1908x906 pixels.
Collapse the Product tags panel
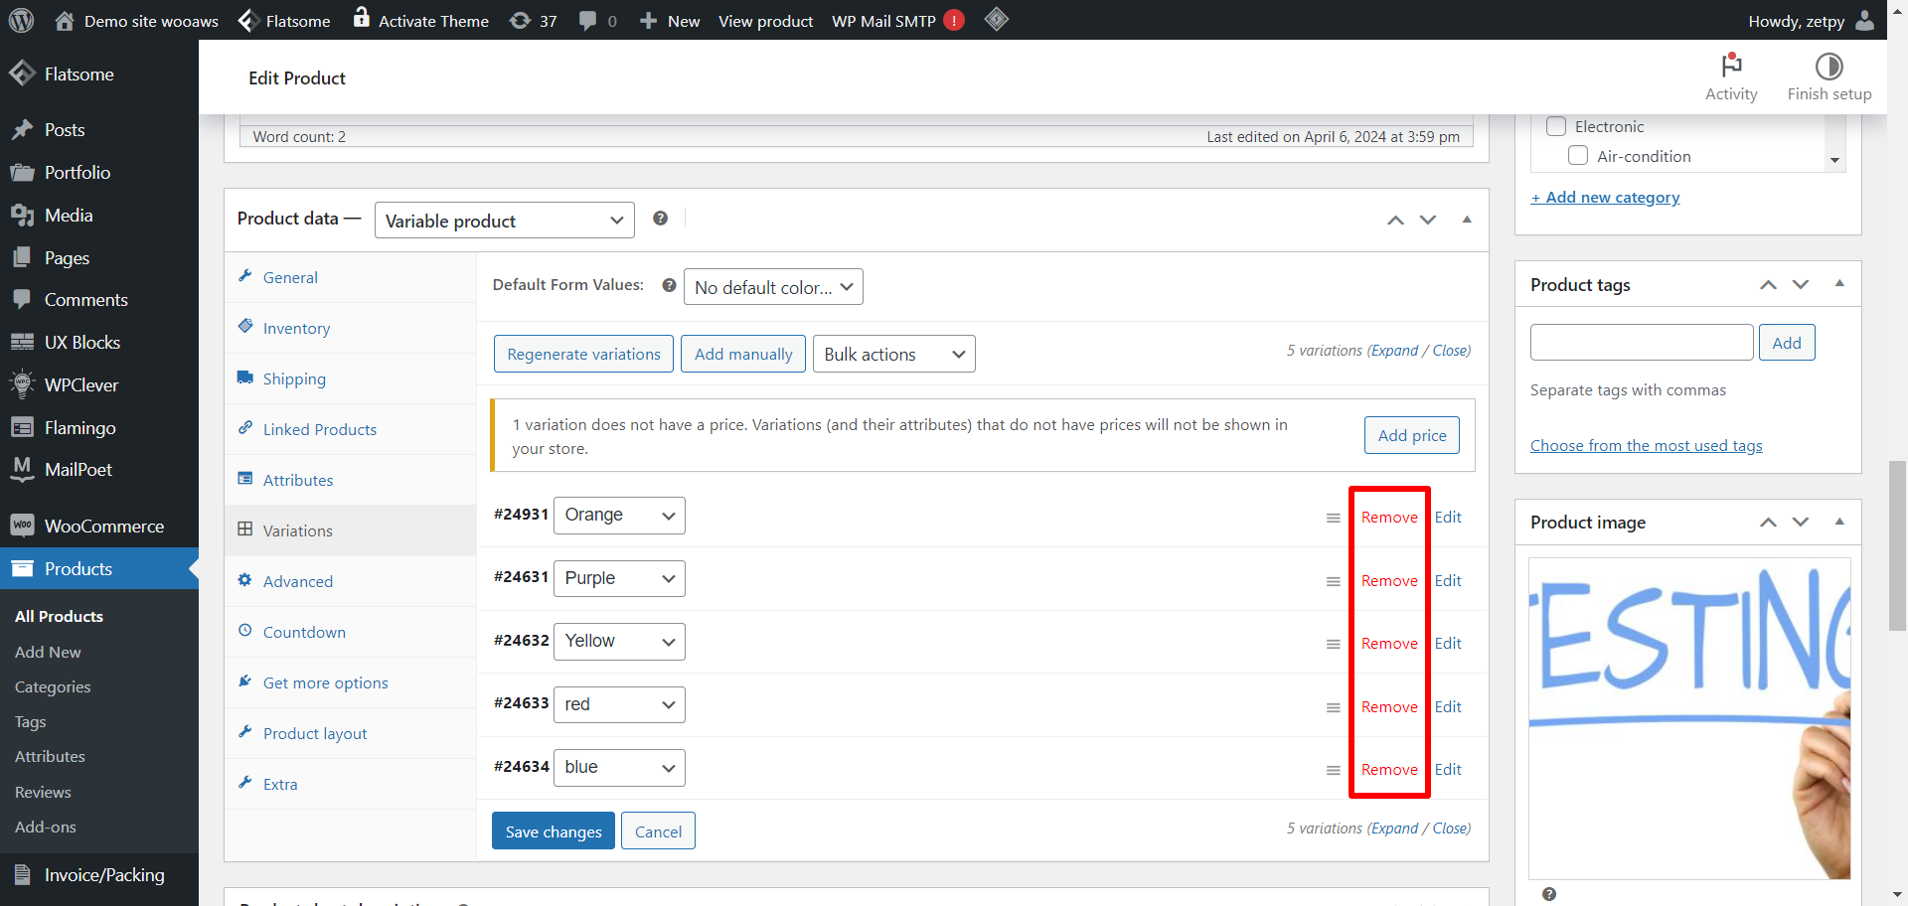click(x=1839, y=284)
